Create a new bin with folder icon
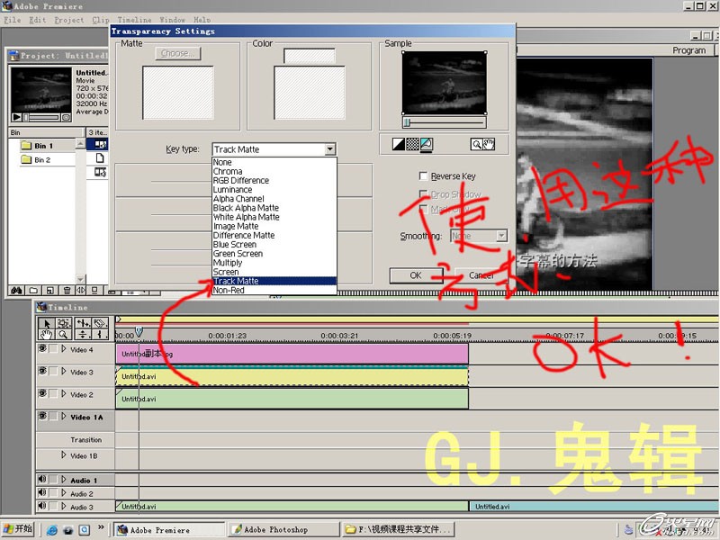 (x=33, y=290)
